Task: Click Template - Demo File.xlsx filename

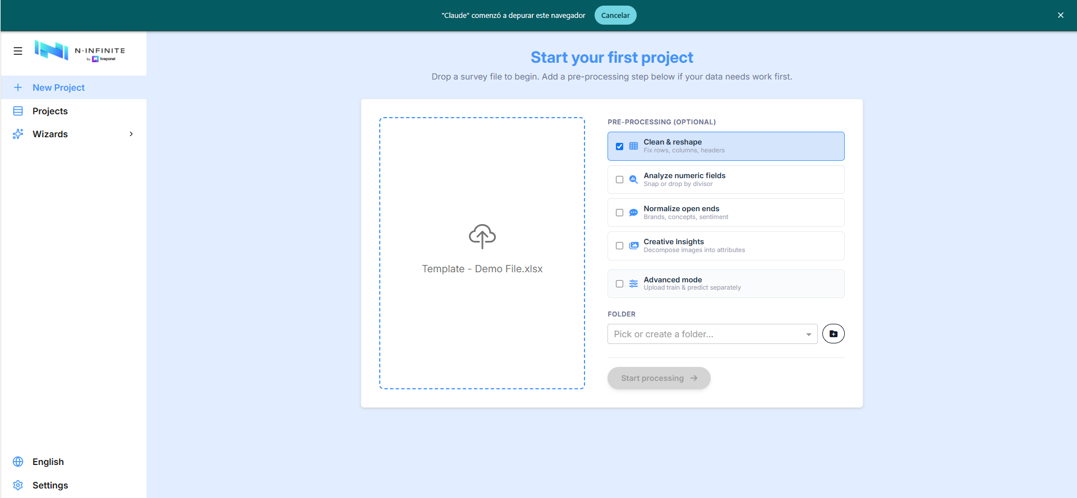Action: click(482, 269)
